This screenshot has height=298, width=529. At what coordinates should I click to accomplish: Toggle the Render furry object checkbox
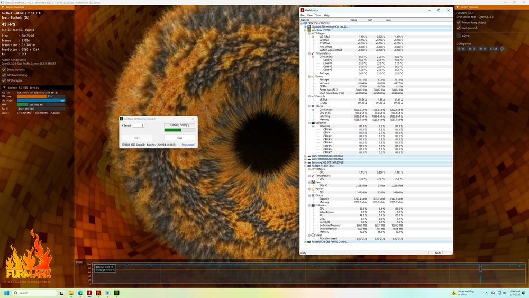tap(459, 23)
